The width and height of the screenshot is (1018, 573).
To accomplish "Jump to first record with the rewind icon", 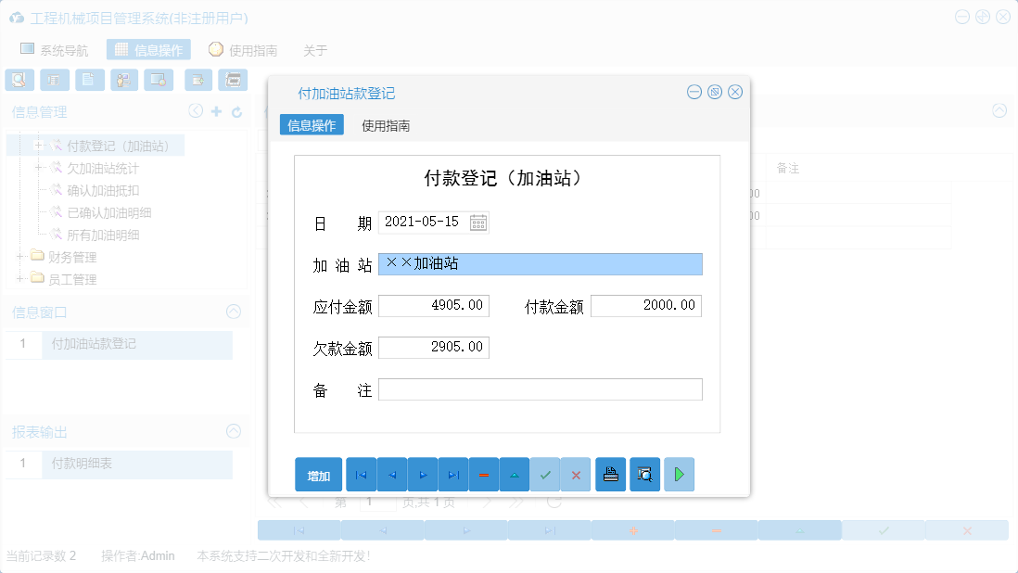I will tap(361, 474).
